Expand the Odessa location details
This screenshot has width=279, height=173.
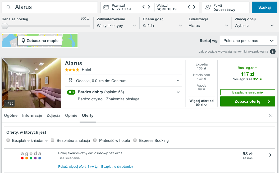coord(178,81)
